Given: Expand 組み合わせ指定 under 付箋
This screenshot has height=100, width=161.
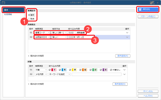Looking at the screenshot, I should pos(36,84).
